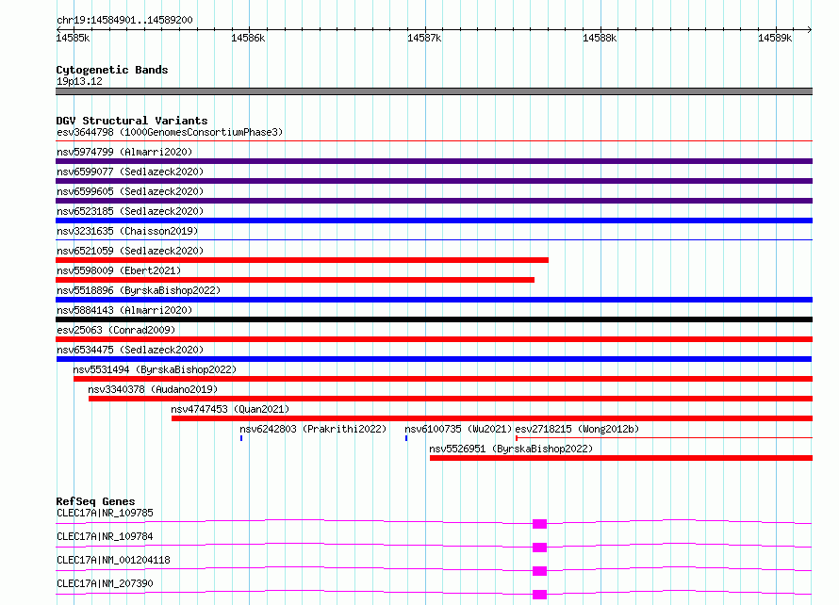Open the nsv5974799 (Almarri2020) label
The image size is (839, 605).
pos(124,152)
